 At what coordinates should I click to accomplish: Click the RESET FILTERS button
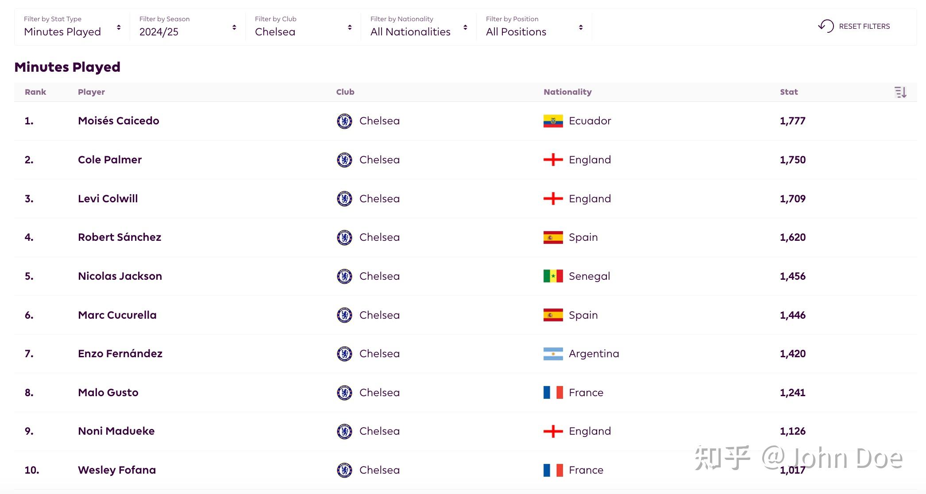(x=854, y=26)
